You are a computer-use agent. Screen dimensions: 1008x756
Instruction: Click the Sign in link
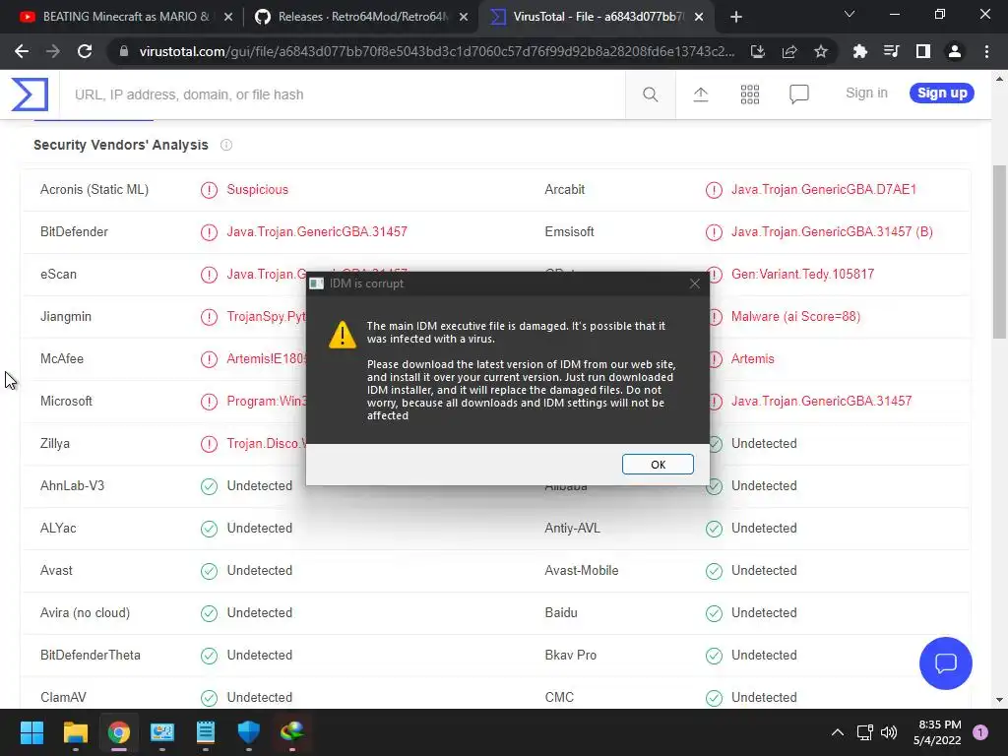[x=866, y=94]
